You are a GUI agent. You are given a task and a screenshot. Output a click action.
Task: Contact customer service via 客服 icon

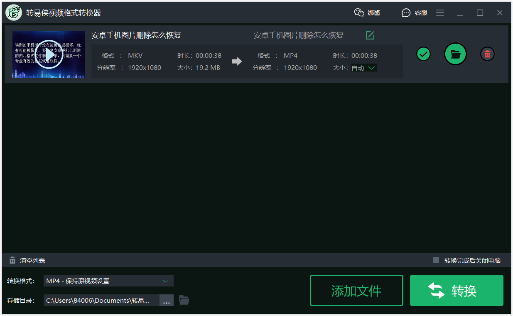coord(406,12)
